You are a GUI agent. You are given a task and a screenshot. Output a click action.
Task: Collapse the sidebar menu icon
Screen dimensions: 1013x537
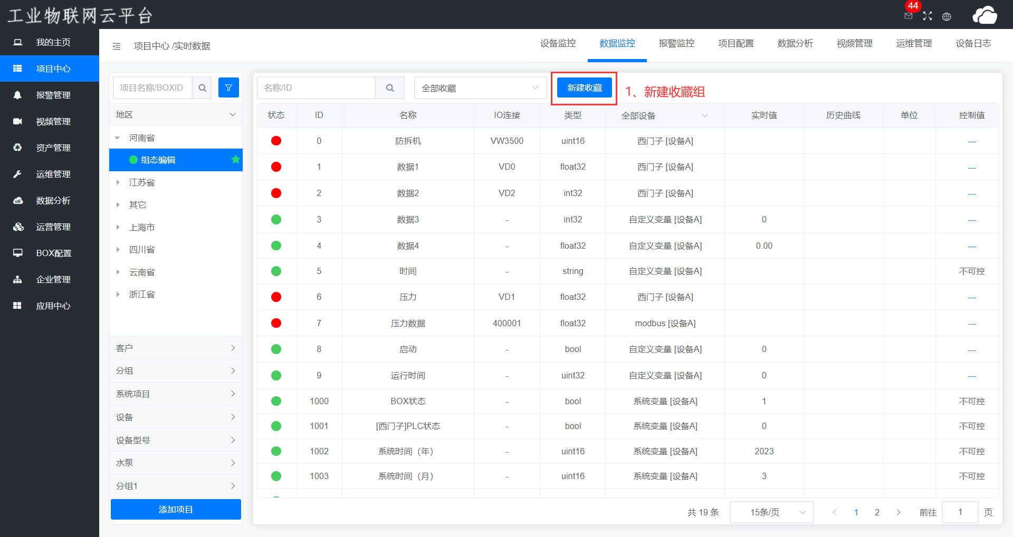pos(117,46)
